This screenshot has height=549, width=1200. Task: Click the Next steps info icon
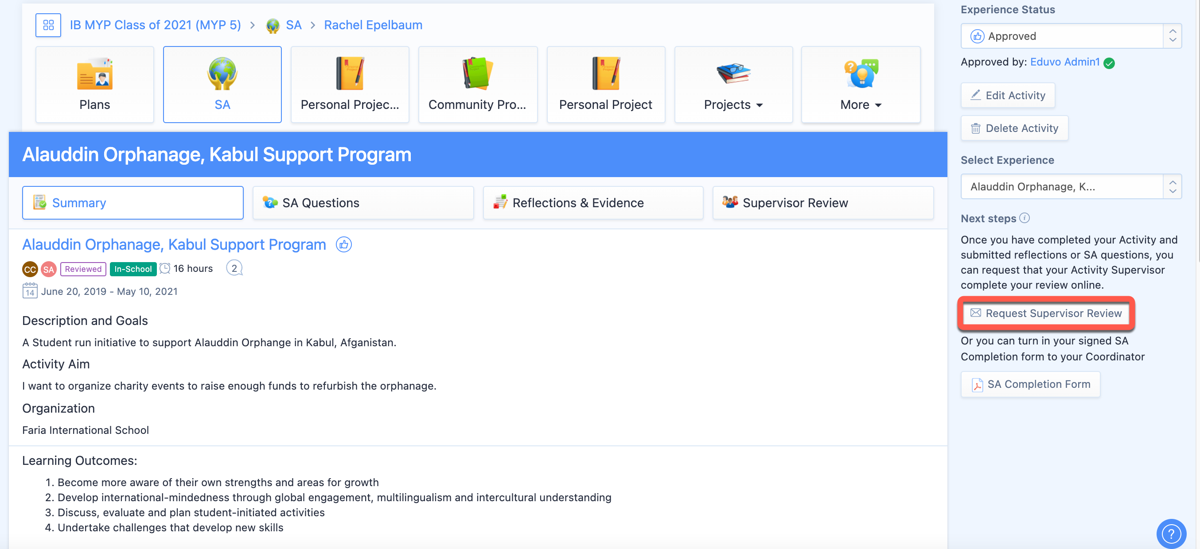(1025, 218)
